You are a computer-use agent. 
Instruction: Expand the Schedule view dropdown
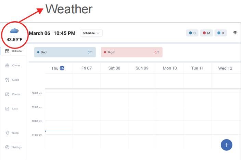[x=91, y=33]
